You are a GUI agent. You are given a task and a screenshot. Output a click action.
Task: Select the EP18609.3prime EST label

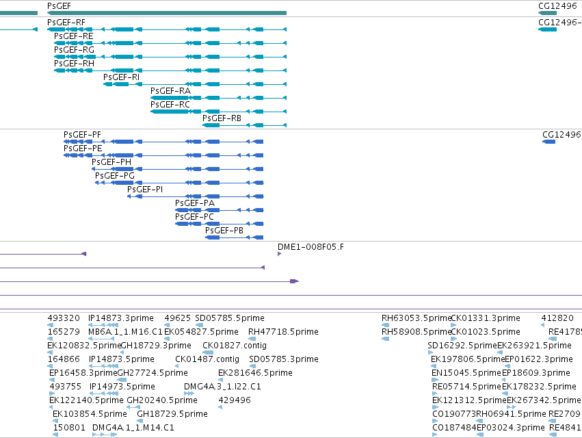click(536, 372)
